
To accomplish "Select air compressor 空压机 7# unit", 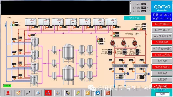I will 111,22.
